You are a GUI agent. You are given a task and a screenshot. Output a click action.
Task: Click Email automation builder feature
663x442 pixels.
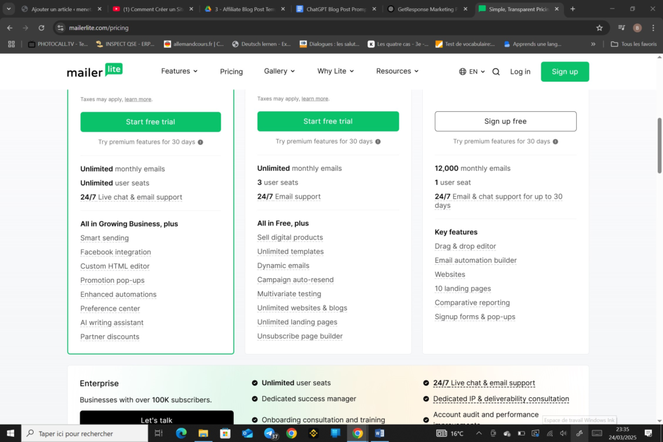coord(476,260)
